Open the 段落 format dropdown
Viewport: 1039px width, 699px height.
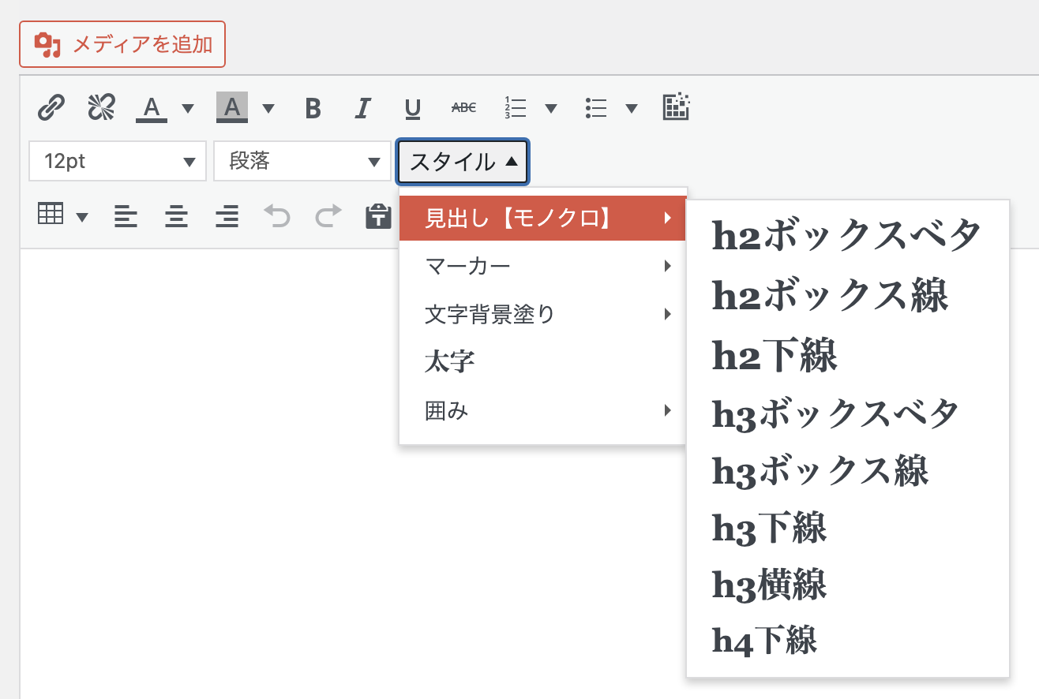click(302, 162)
